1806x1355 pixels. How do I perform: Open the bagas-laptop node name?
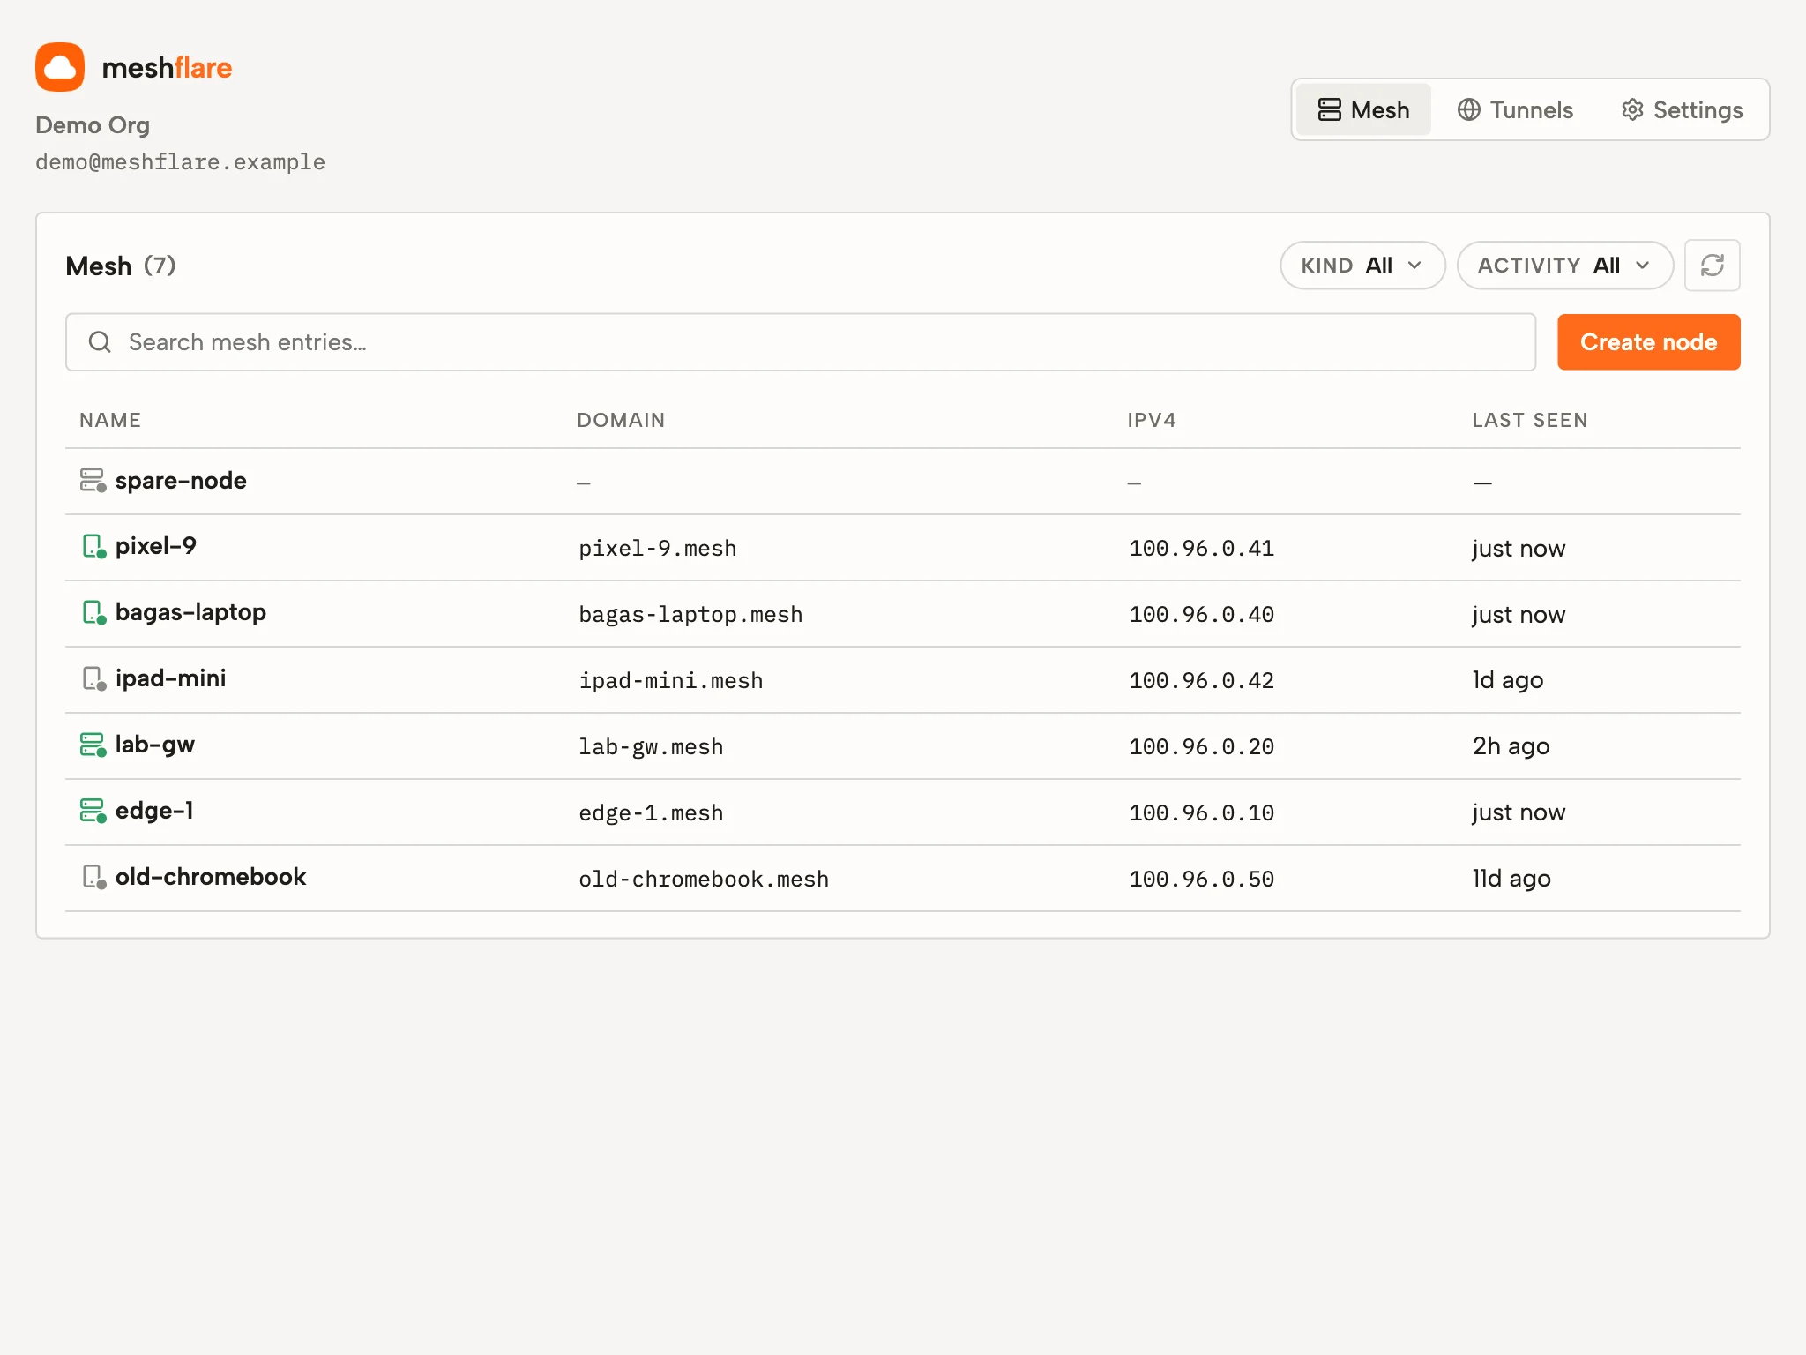(190, 613)
